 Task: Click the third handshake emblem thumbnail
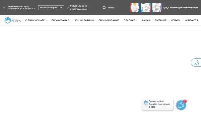tap(157, 8)
